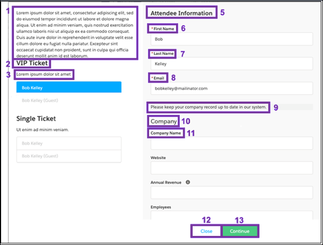Choose Bob Kelley (Guest) under VIP Ticket

[x=69, y=100]
